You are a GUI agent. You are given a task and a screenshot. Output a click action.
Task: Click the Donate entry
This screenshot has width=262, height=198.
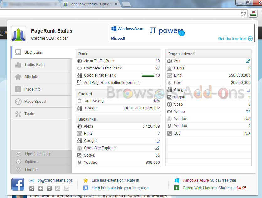coord(41,170)
